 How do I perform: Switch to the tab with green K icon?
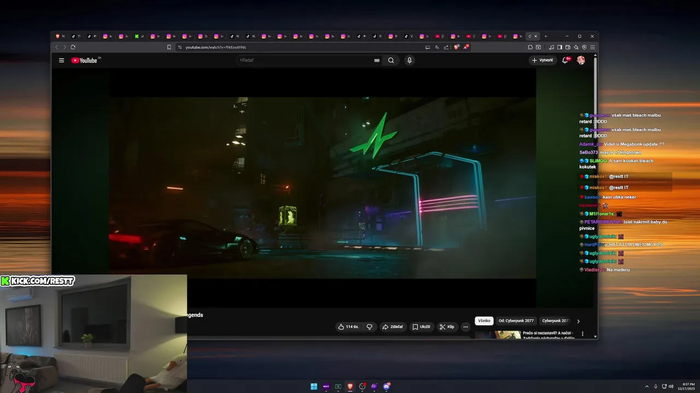tap(137, 37)
